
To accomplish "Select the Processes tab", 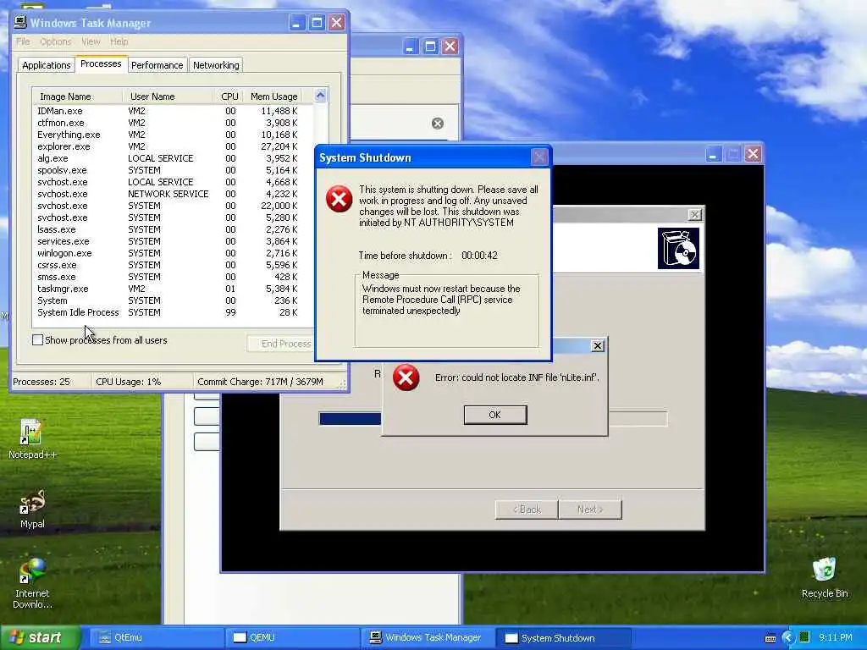I will [101, 64].
